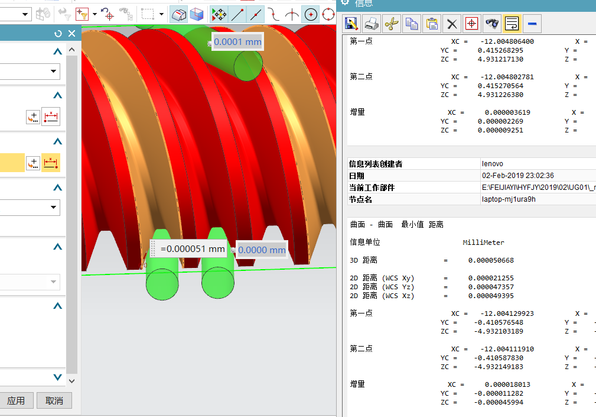This screenshot has width=596, height=417.
Task: Expand the downward chevron at the dialog bottom
Action: tap(57, 377)
